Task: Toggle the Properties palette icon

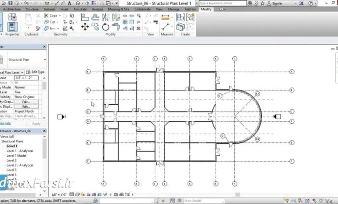Action: click(x=12, y=27)
